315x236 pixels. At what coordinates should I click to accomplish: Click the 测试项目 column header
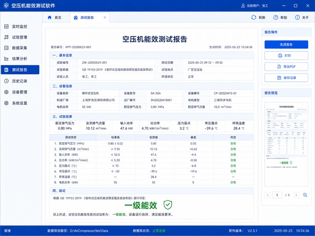[71, 137]
